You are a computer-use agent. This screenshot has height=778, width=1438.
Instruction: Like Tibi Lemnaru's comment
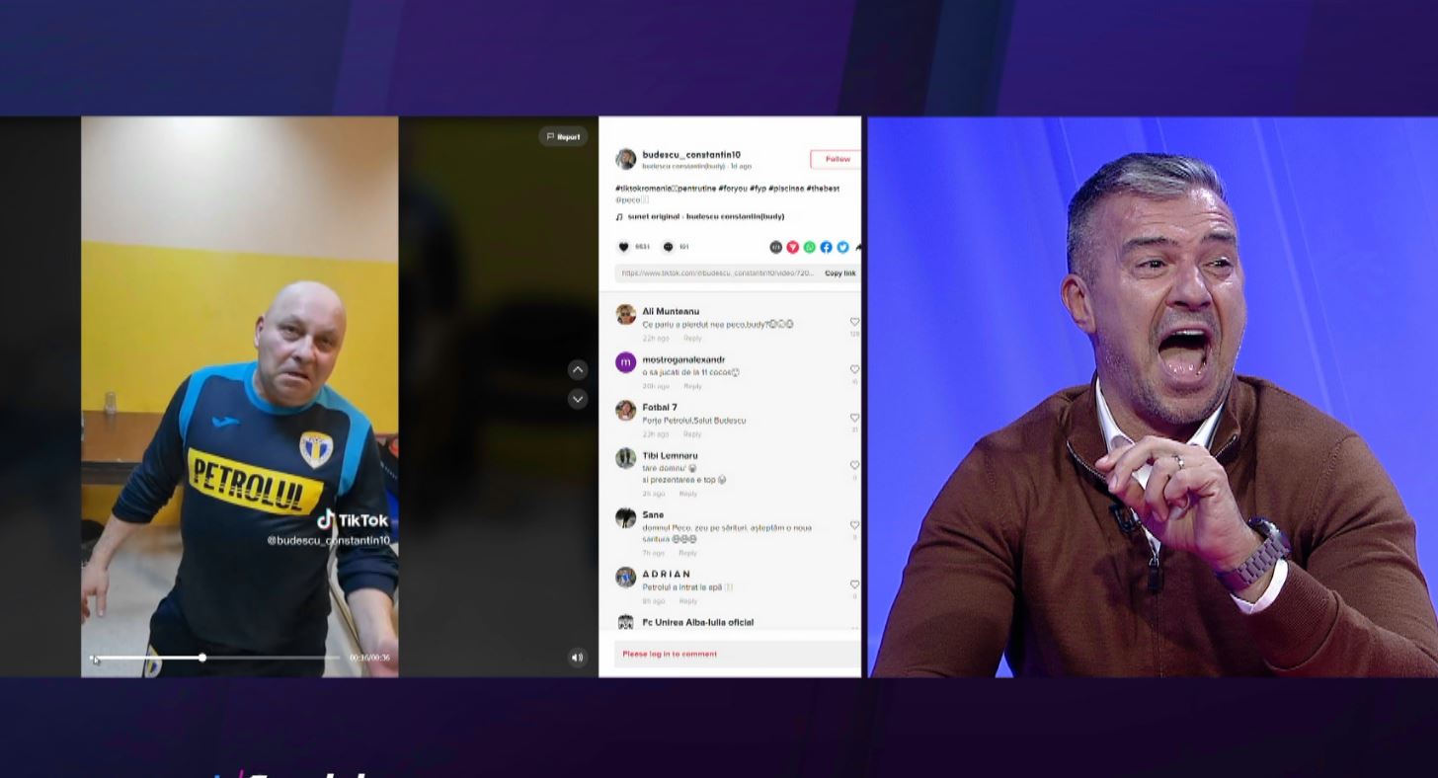(x=854, y=465)
